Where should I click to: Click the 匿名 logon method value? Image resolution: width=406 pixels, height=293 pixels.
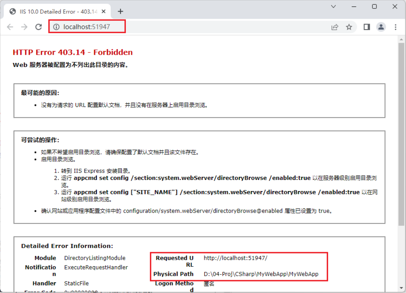point(209,284)
